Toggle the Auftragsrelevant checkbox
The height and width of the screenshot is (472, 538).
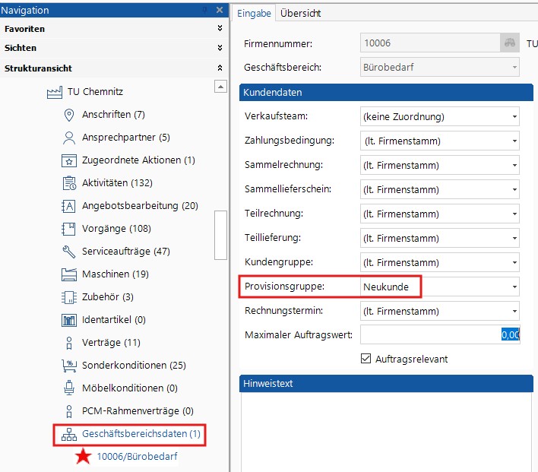(366, 359)
